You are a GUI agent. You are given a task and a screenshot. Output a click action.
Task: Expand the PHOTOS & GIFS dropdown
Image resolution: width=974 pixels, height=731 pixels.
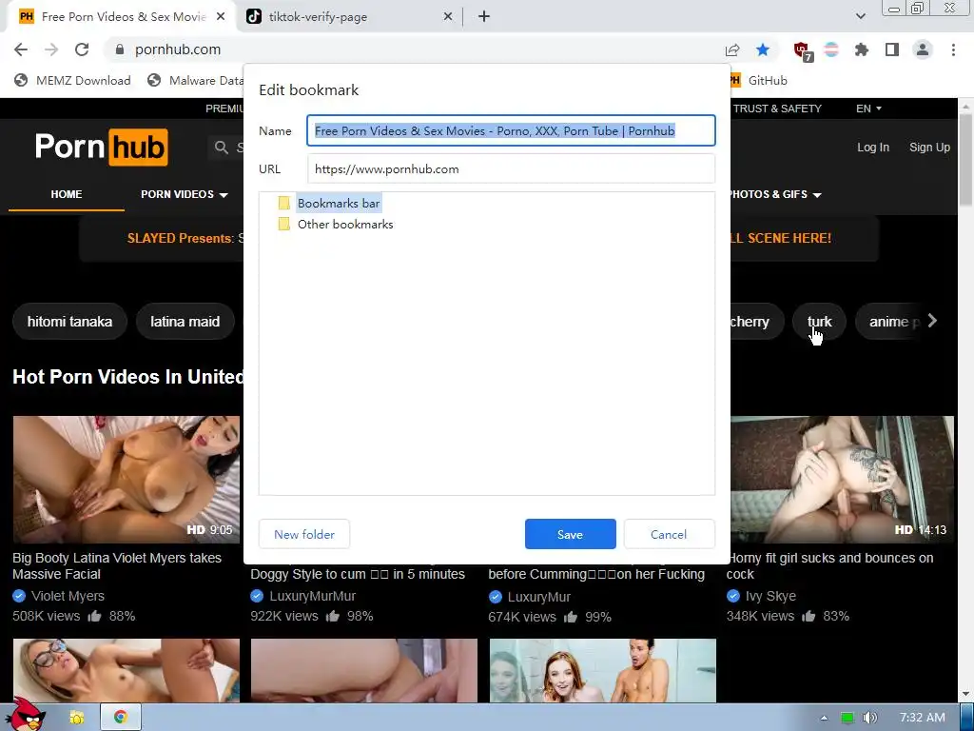pyautogui.click(x=776, y=194)
